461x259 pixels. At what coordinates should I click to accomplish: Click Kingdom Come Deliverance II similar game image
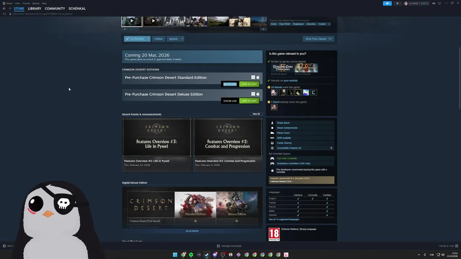click(283, 68)
